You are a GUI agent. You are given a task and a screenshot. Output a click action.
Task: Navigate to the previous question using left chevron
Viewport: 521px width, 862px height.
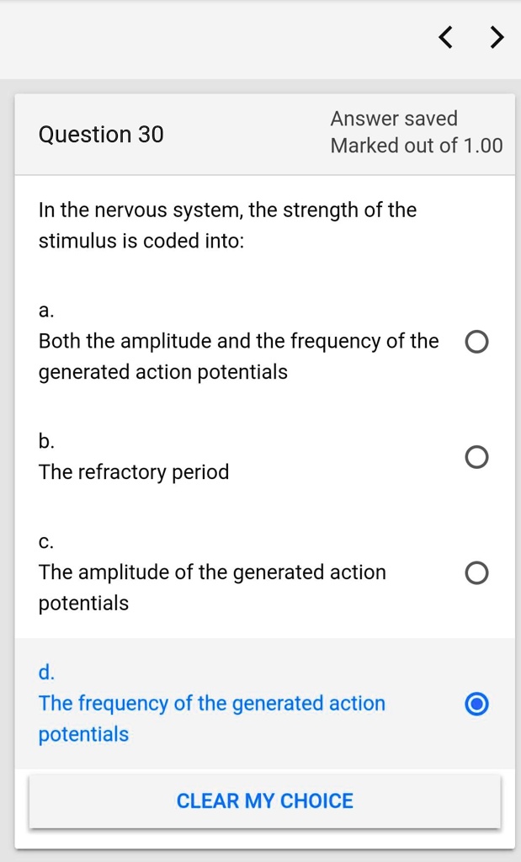444,37
